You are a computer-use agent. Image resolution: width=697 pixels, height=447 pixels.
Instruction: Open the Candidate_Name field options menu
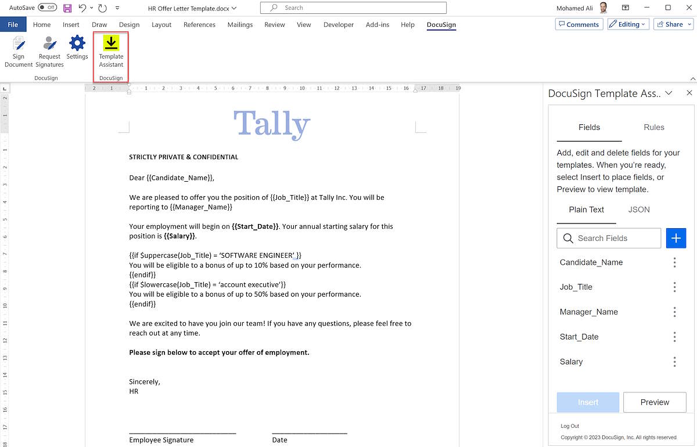[674, 262]
